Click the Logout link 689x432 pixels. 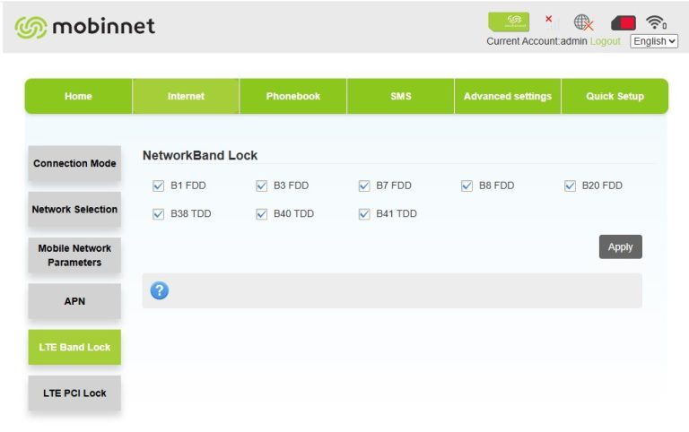click(x=605, y=41)
